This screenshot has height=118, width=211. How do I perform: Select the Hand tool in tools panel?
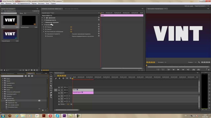tap(51, 95)
